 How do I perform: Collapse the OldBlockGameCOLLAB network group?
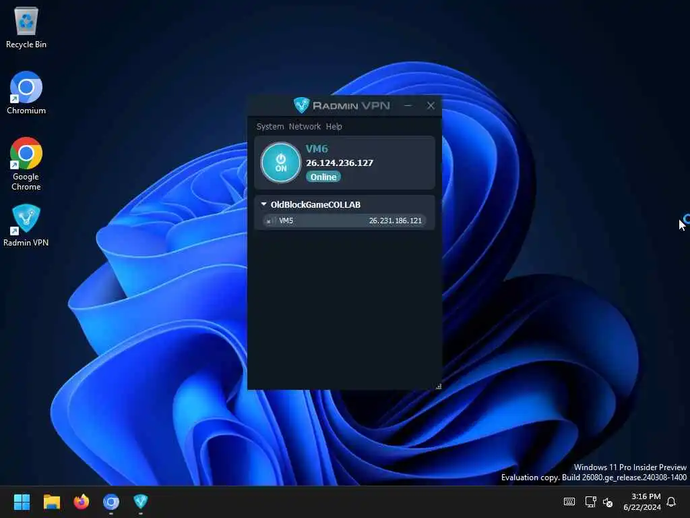[x=263, y=204]
